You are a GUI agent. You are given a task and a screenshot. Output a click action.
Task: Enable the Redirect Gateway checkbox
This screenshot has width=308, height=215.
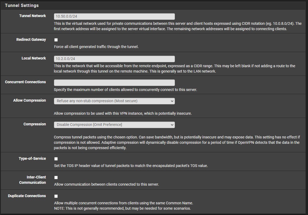[x=56, y=40]
